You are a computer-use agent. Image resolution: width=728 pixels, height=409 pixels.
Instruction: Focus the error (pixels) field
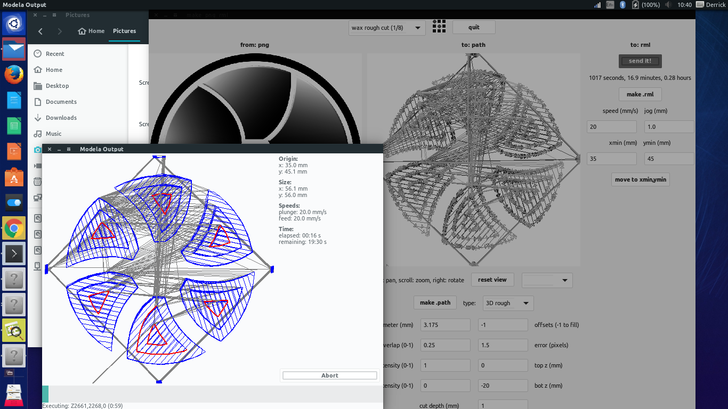click(503, 345)
